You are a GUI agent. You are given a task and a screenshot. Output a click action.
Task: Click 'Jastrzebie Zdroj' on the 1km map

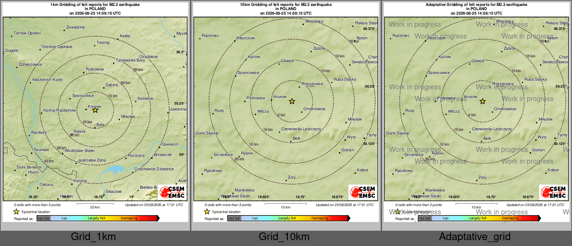click(x=92, y=160)
